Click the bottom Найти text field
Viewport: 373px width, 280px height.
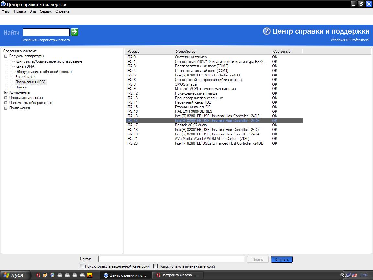(171, 259)
